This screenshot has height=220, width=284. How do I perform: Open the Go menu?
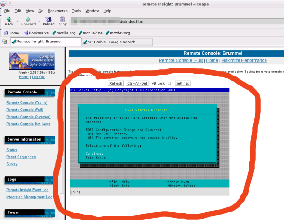click(41, 11)
